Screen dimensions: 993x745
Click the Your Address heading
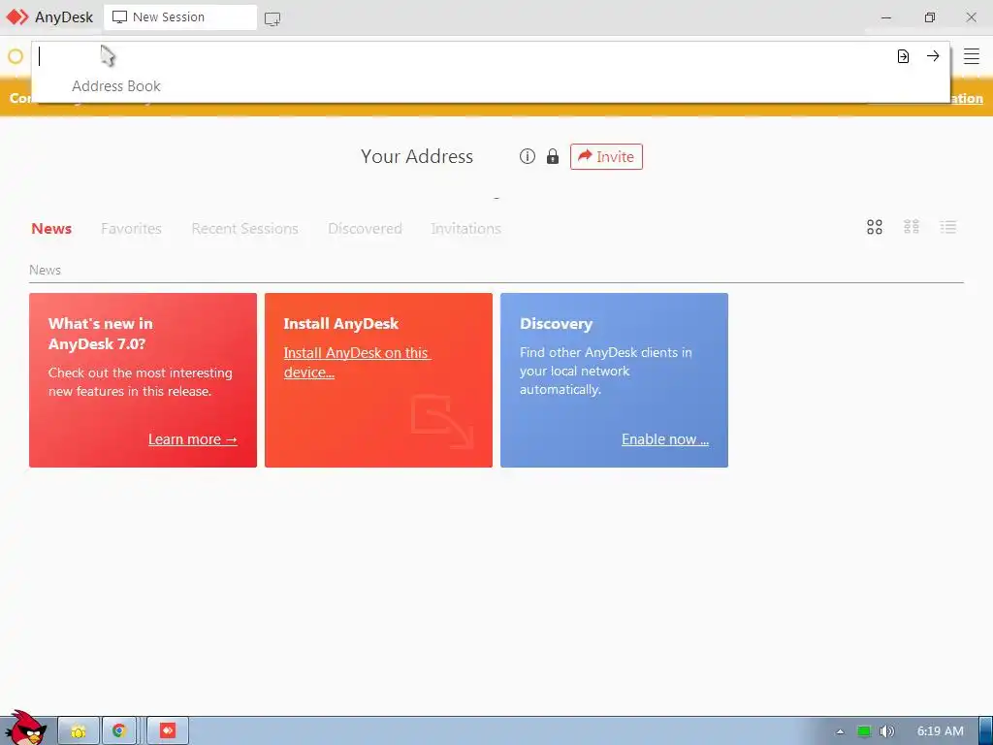pos(417,156)
